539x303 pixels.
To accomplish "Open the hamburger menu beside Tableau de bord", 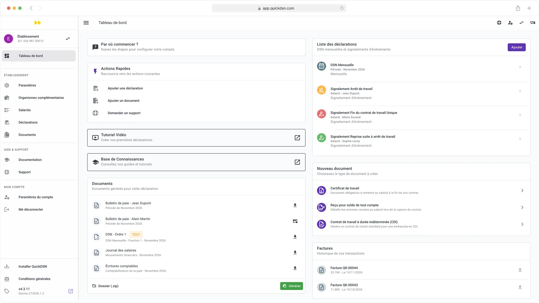I will tap(86, 23).
